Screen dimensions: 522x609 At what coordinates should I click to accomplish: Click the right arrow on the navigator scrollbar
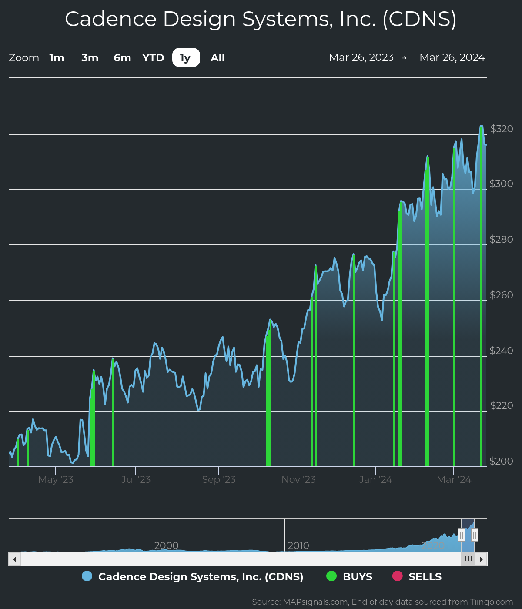click(x=482, y=559)
